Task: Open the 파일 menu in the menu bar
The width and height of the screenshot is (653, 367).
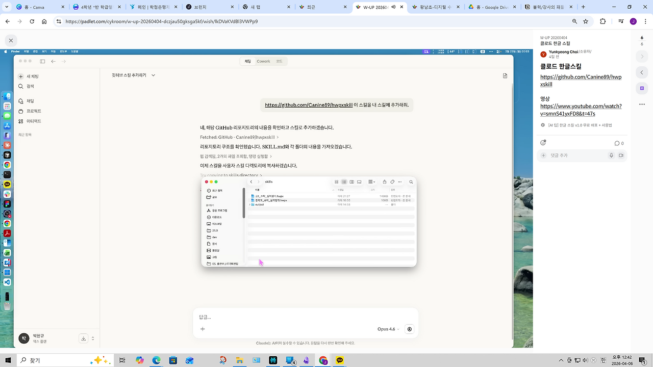Action: (x=26, y=51)
